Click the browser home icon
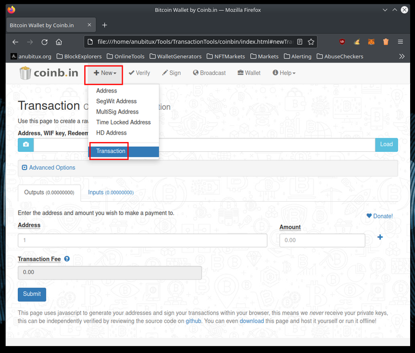 point(59,42)
